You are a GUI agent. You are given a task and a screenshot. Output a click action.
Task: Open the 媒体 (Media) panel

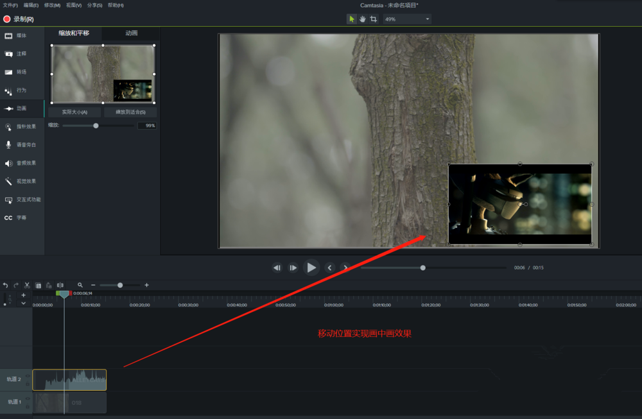click(21, 36)
